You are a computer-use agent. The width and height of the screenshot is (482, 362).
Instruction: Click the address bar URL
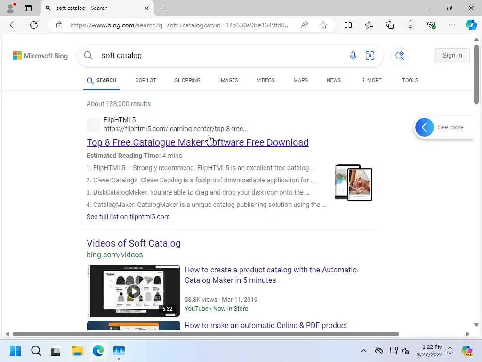[x=179, y=25]
